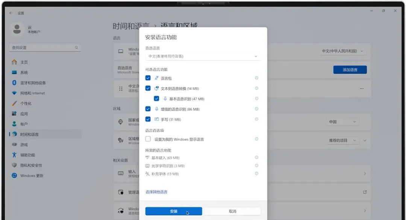This screenshot has width=406, height=220.
Task: Click the 取消 button
Action: point(233,211)
